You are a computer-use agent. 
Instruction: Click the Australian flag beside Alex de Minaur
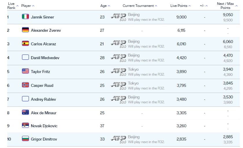[25, 113]
